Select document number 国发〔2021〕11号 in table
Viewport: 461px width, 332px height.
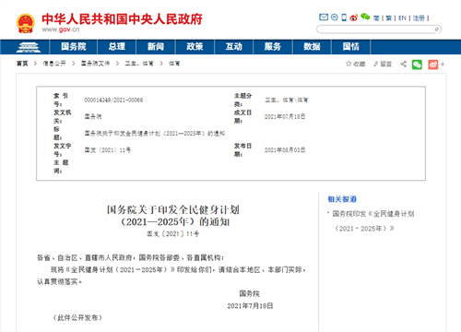click(108, 150)
